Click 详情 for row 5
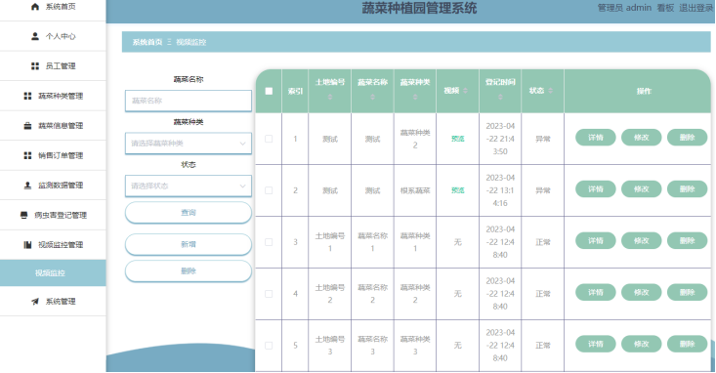 (596, 344)
